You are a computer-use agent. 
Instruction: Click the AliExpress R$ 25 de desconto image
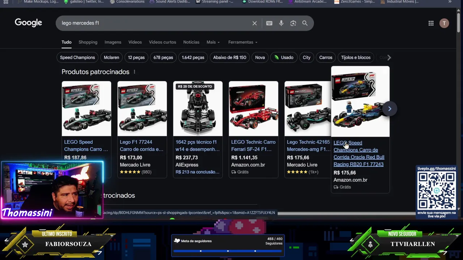tap(198, 109)
